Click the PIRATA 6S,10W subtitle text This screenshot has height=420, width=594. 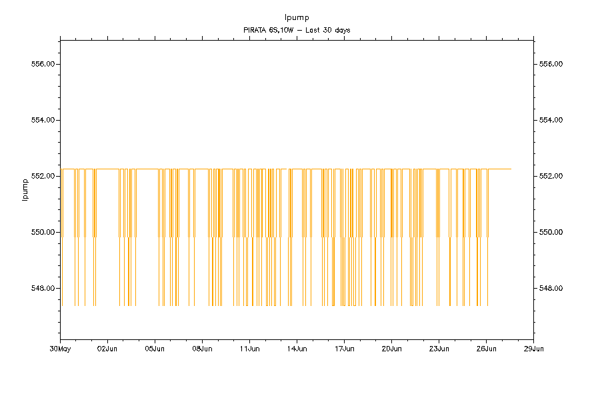297,30
